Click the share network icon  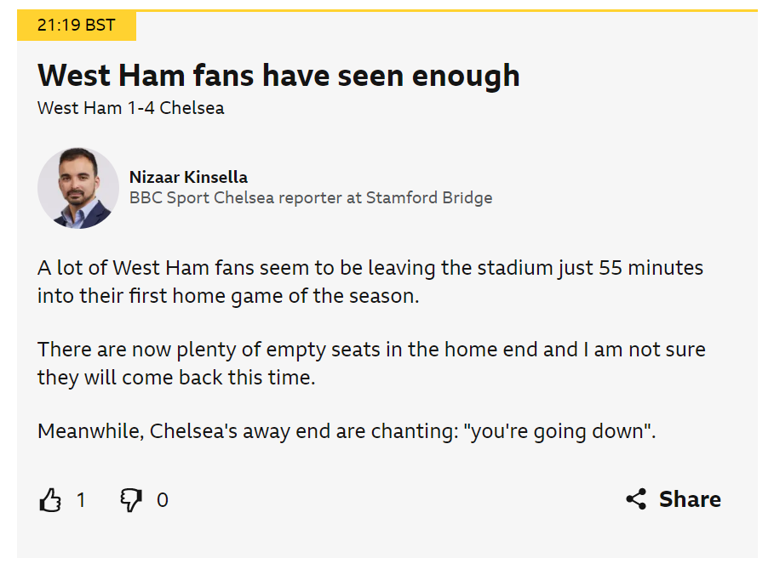(x=636, y=499)
